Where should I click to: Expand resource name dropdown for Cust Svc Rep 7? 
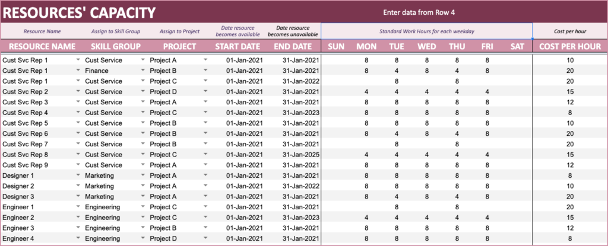pos(79,143)
